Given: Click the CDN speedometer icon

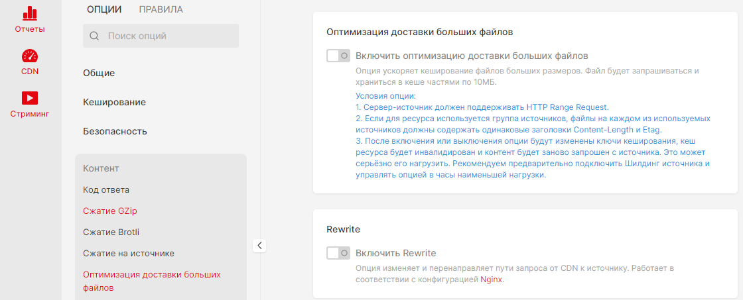Looking at the screenshot, I should pyautogui.click(x=30, y=56).
